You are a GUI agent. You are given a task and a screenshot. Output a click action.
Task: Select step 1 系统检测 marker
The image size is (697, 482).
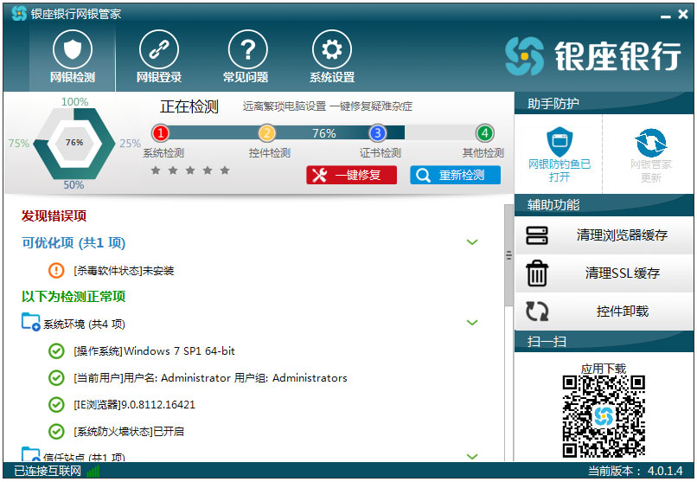[161, 132]
